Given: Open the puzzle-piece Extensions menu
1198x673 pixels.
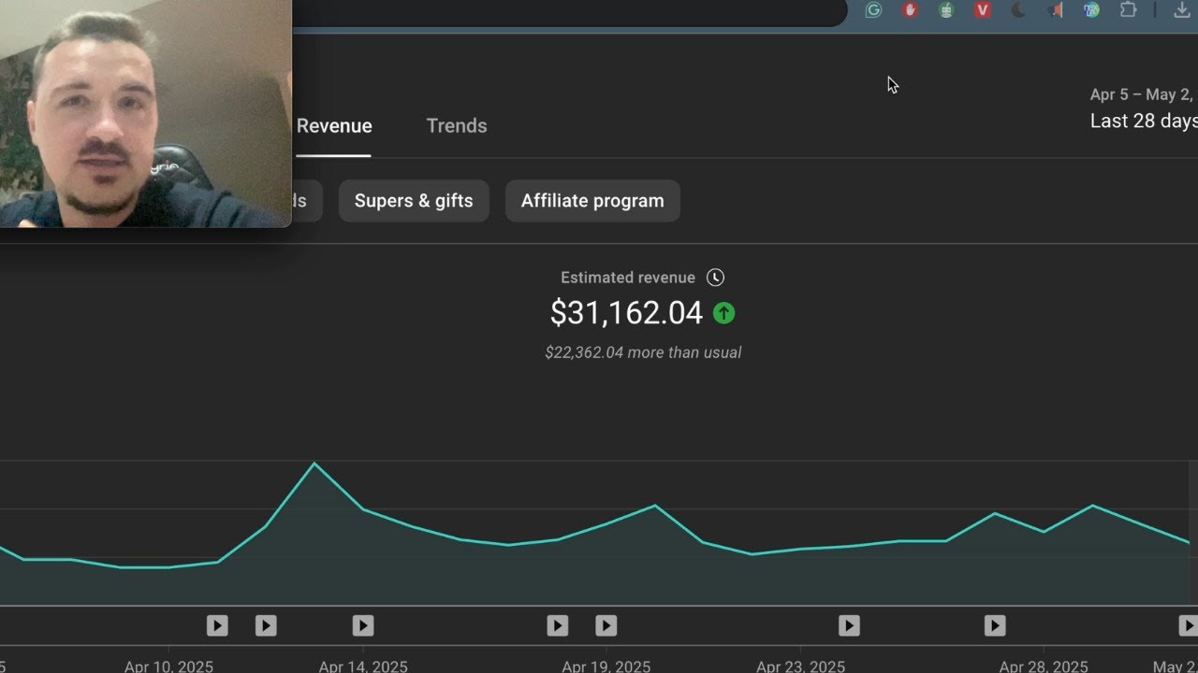Looking at the screenshot, I should pos(1128,10).
